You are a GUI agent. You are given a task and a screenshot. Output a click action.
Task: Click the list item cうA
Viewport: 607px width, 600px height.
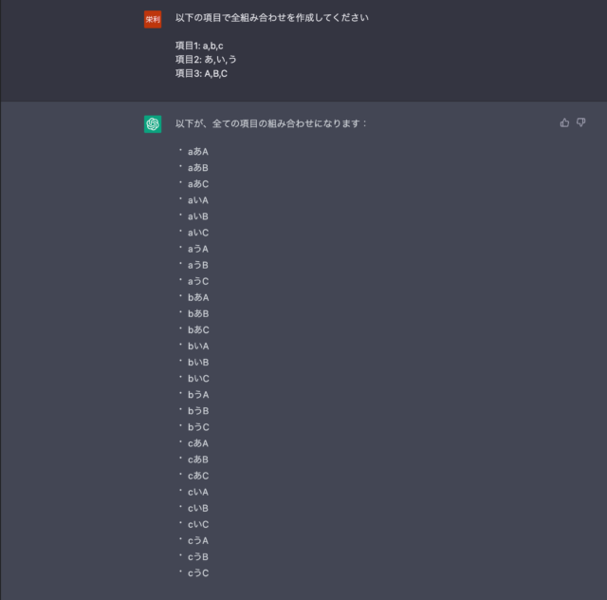coord(197,540)
